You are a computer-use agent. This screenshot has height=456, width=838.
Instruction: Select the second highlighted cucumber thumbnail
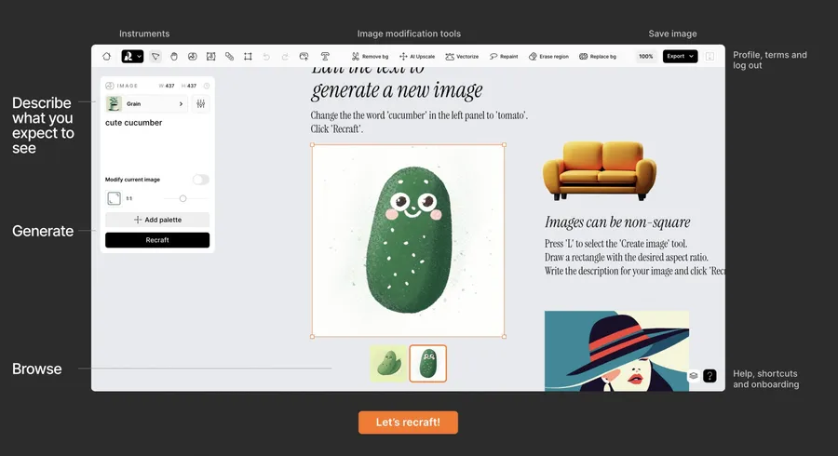427,364
